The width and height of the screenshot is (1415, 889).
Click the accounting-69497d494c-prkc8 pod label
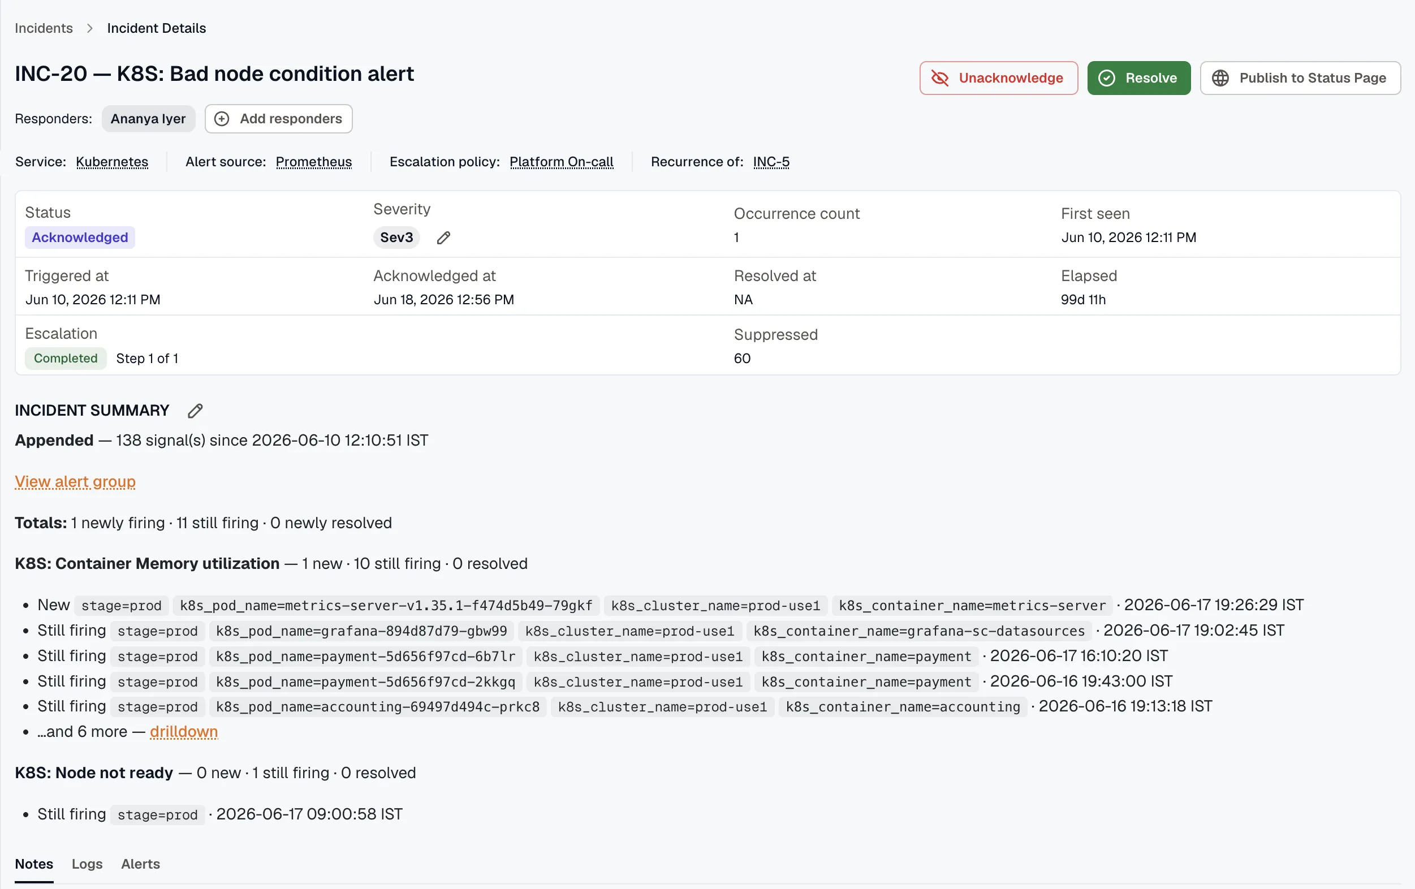coord(378,707)
